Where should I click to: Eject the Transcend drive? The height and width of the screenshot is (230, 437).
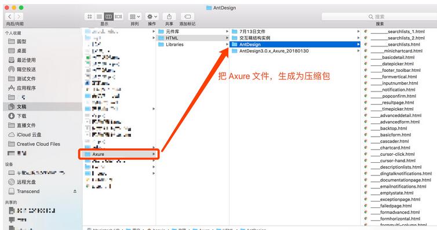tap(75, 191)
